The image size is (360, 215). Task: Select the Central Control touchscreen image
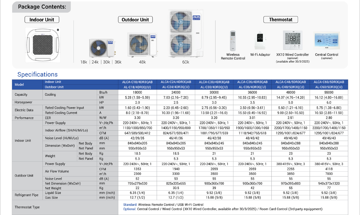(x=326, y=41)
